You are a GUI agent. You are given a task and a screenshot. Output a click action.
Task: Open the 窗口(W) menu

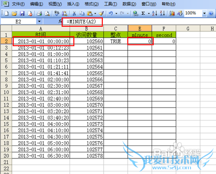point(149,4)
